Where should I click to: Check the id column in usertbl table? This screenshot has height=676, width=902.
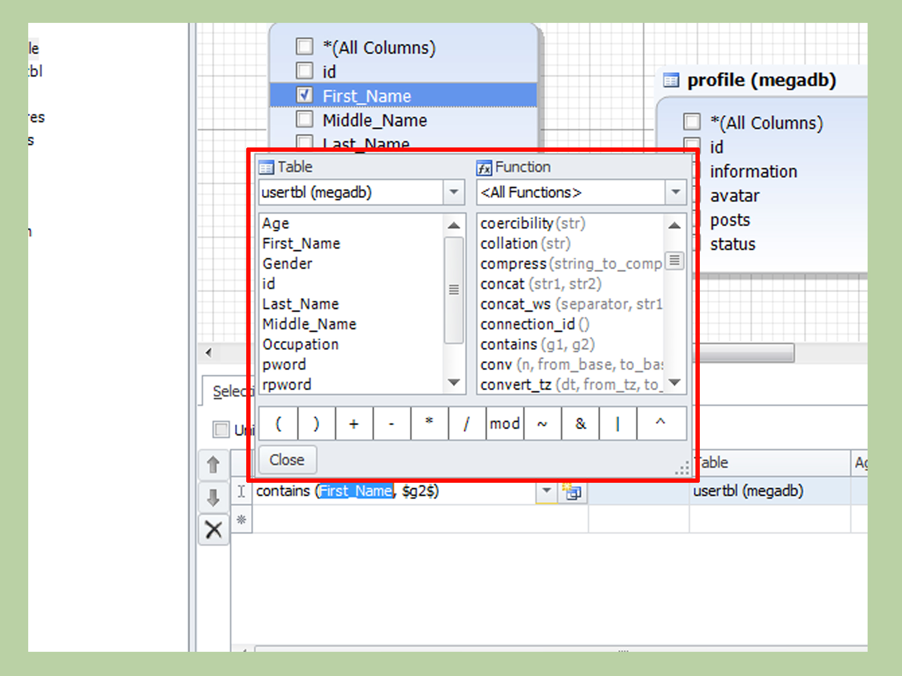click(x=304, y=70)
